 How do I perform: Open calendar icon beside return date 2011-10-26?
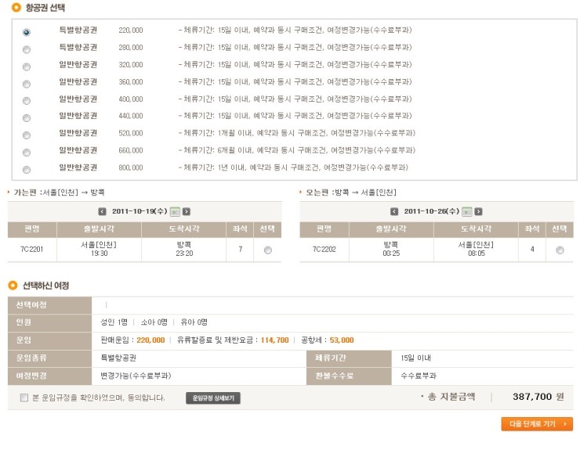(467, 211)
